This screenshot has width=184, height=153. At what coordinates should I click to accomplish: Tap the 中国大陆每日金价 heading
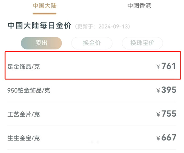[x=40, y=25]
